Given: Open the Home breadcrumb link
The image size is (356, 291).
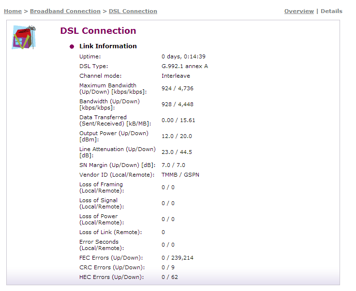Looking at the screenshot, I should coord(13,11).
